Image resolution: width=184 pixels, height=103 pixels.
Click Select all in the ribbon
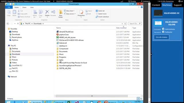100,11
